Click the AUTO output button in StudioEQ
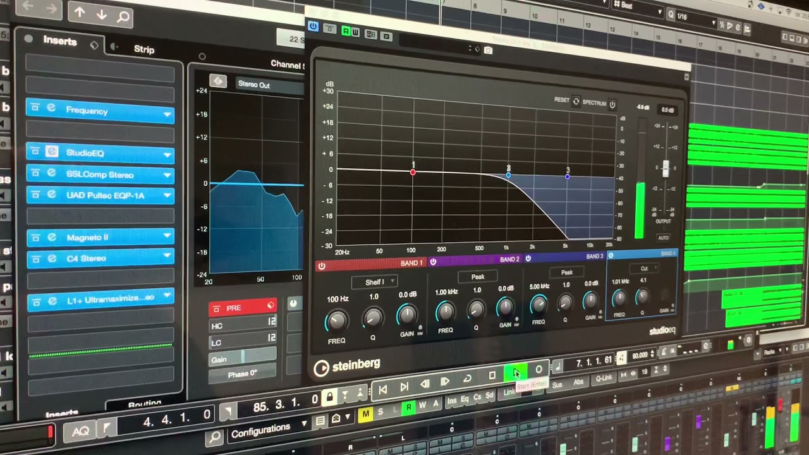809x455 pixels. click(x=663, y=238)
